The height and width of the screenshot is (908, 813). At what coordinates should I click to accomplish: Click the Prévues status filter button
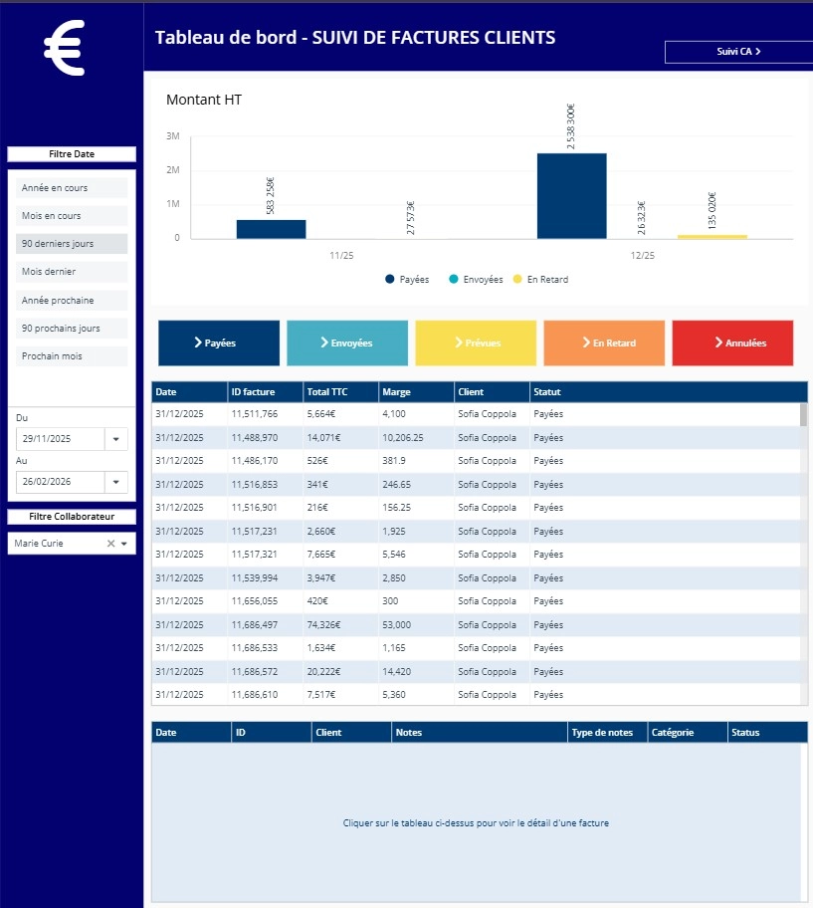pyautogui.click(x=476, y=342)
